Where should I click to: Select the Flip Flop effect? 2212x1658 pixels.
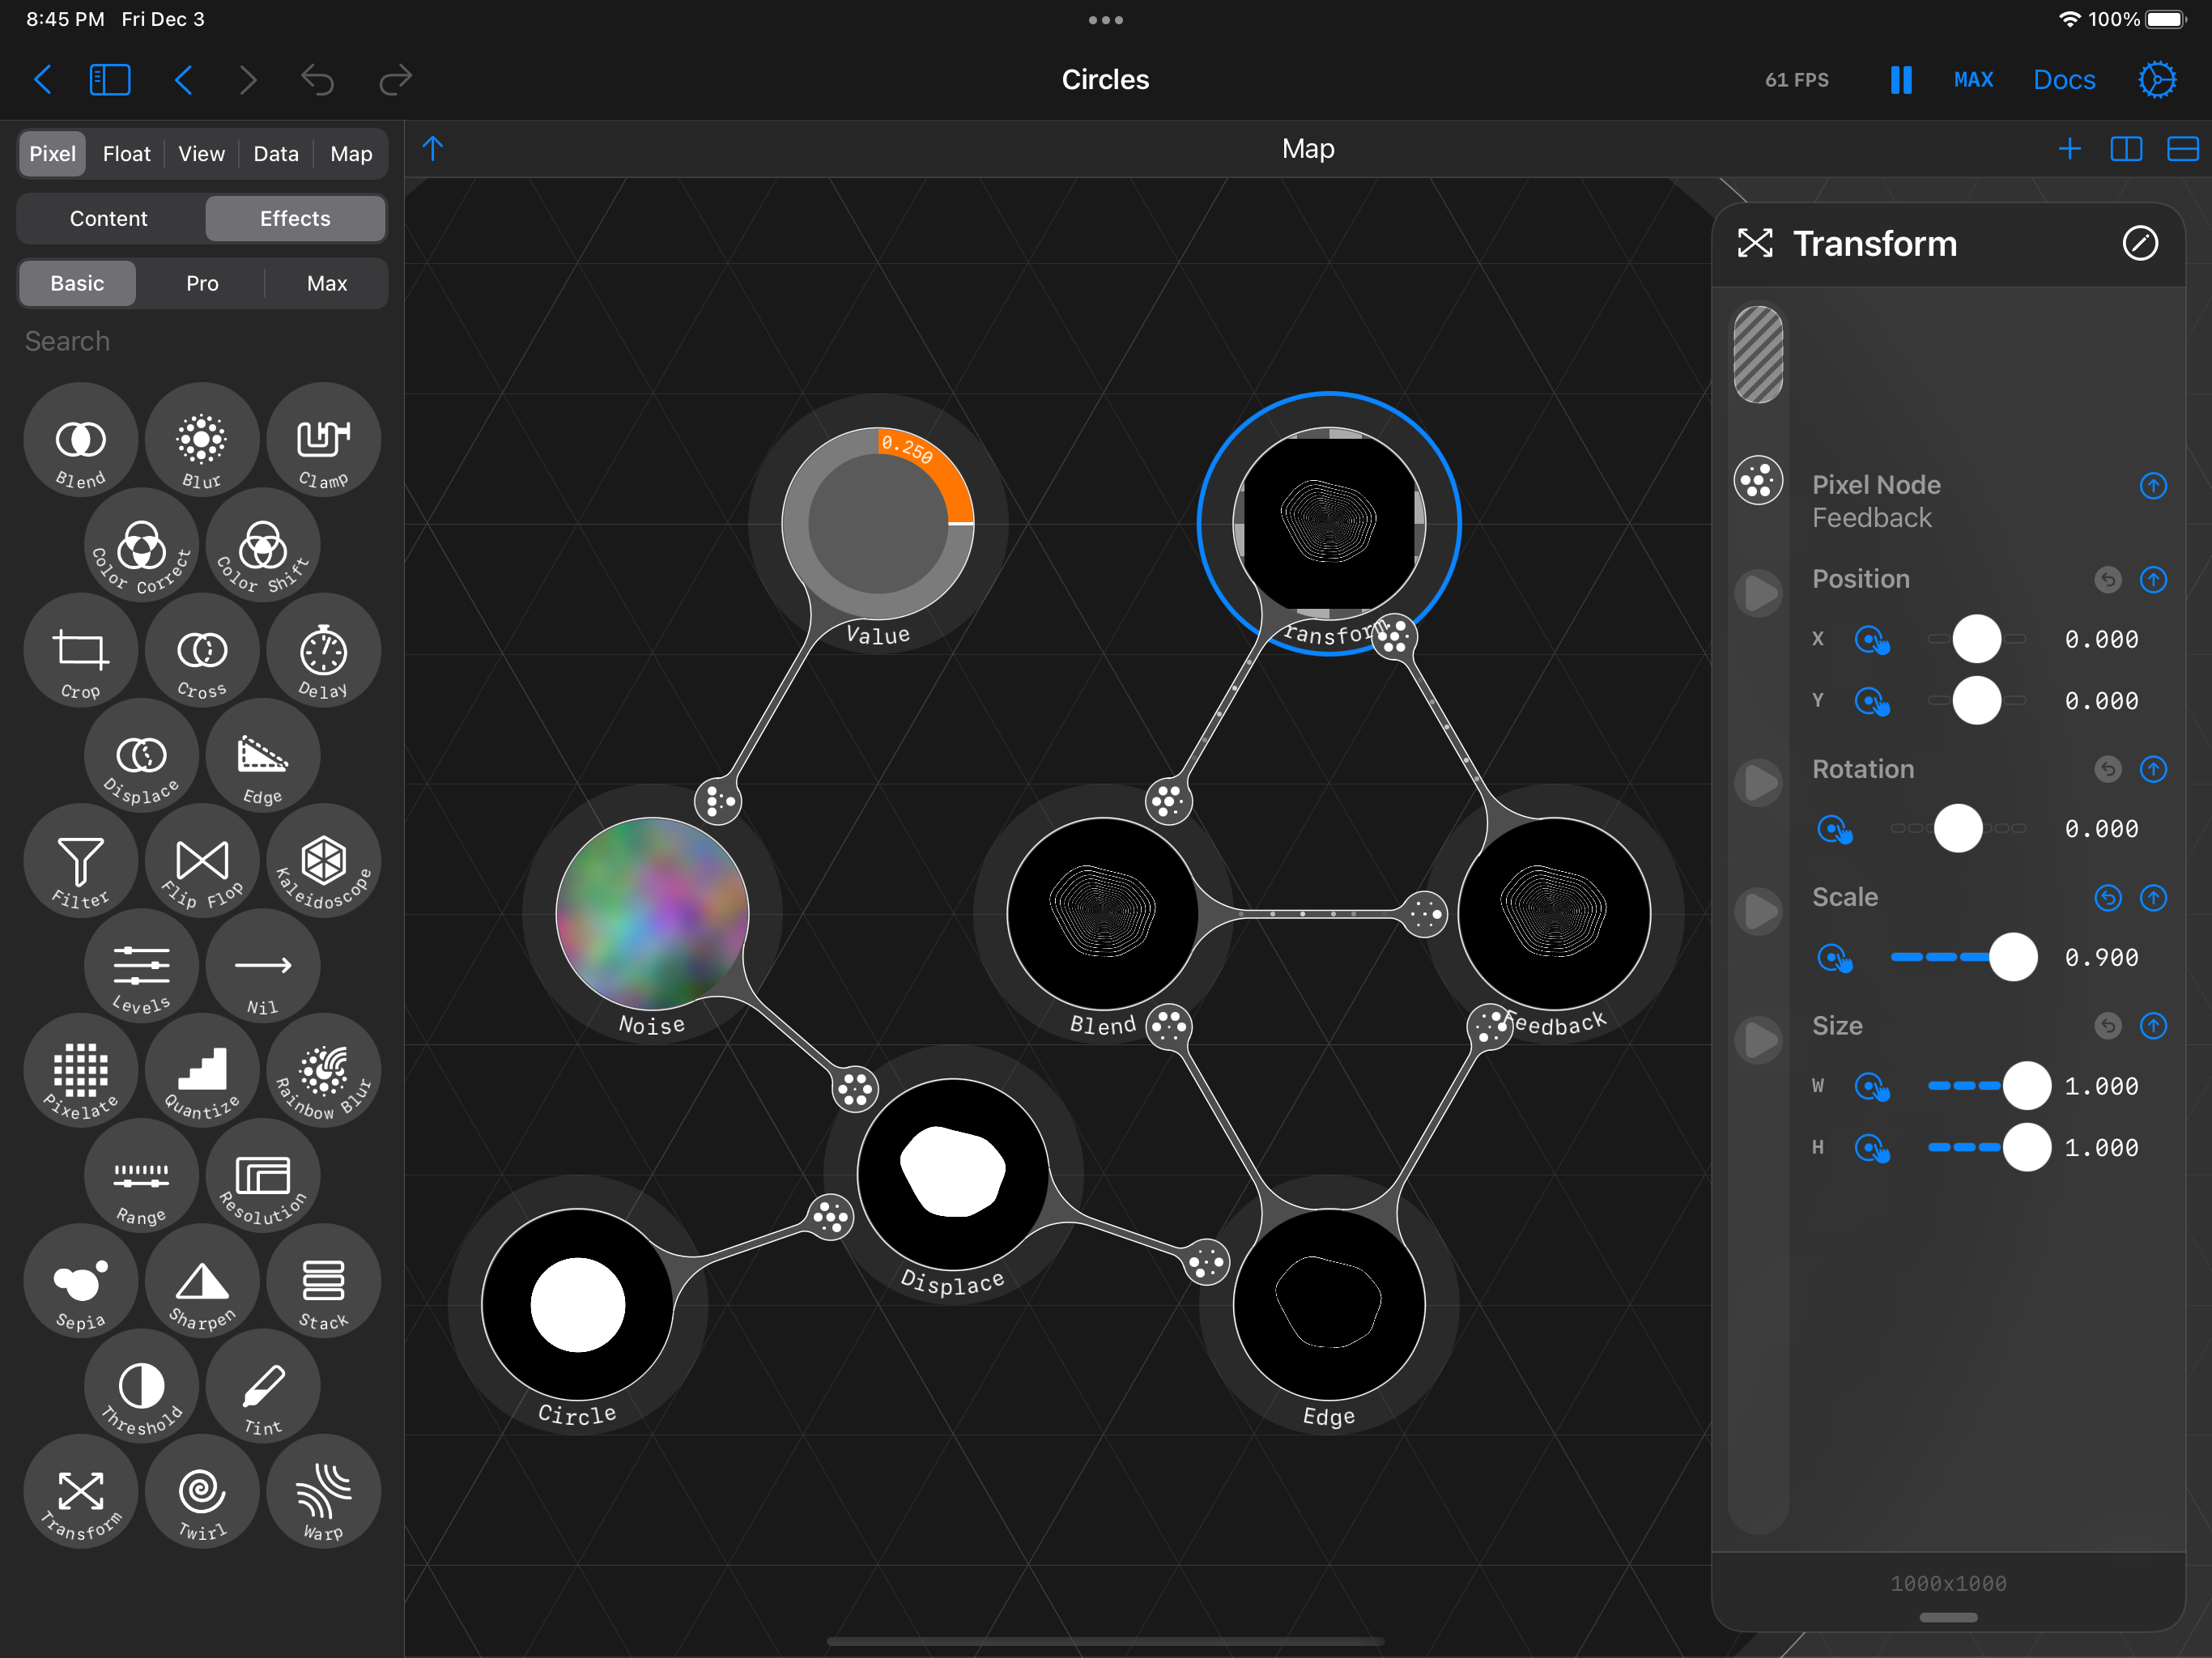pyautogui.click(x=202, y=861)
